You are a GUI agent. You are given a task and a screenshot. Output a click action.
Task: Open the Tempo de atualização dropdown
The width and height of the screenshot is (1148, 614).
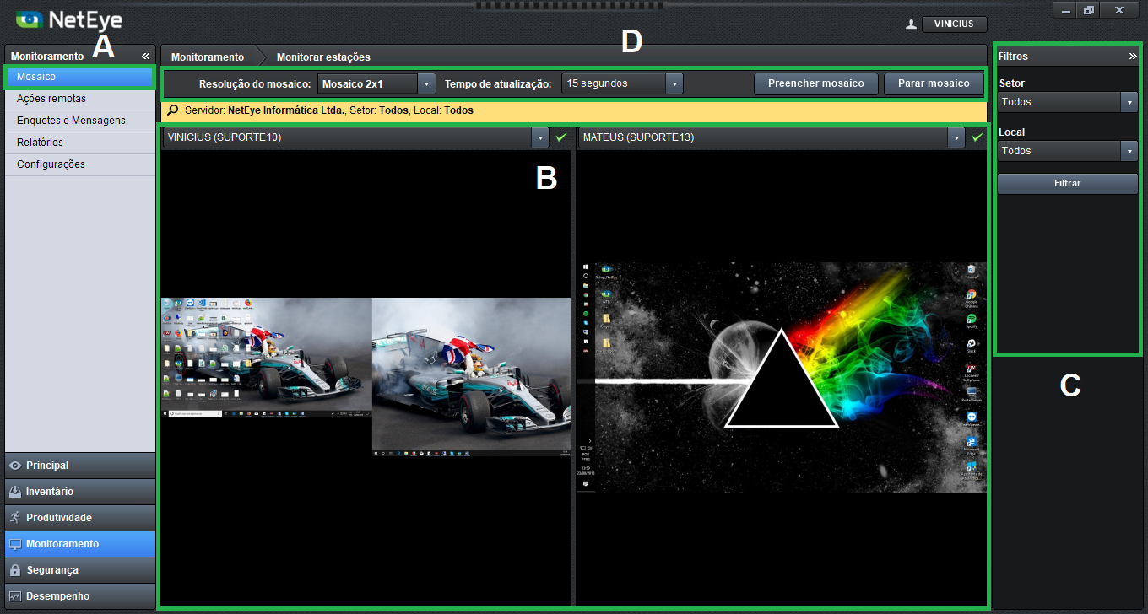click(674, 84)
